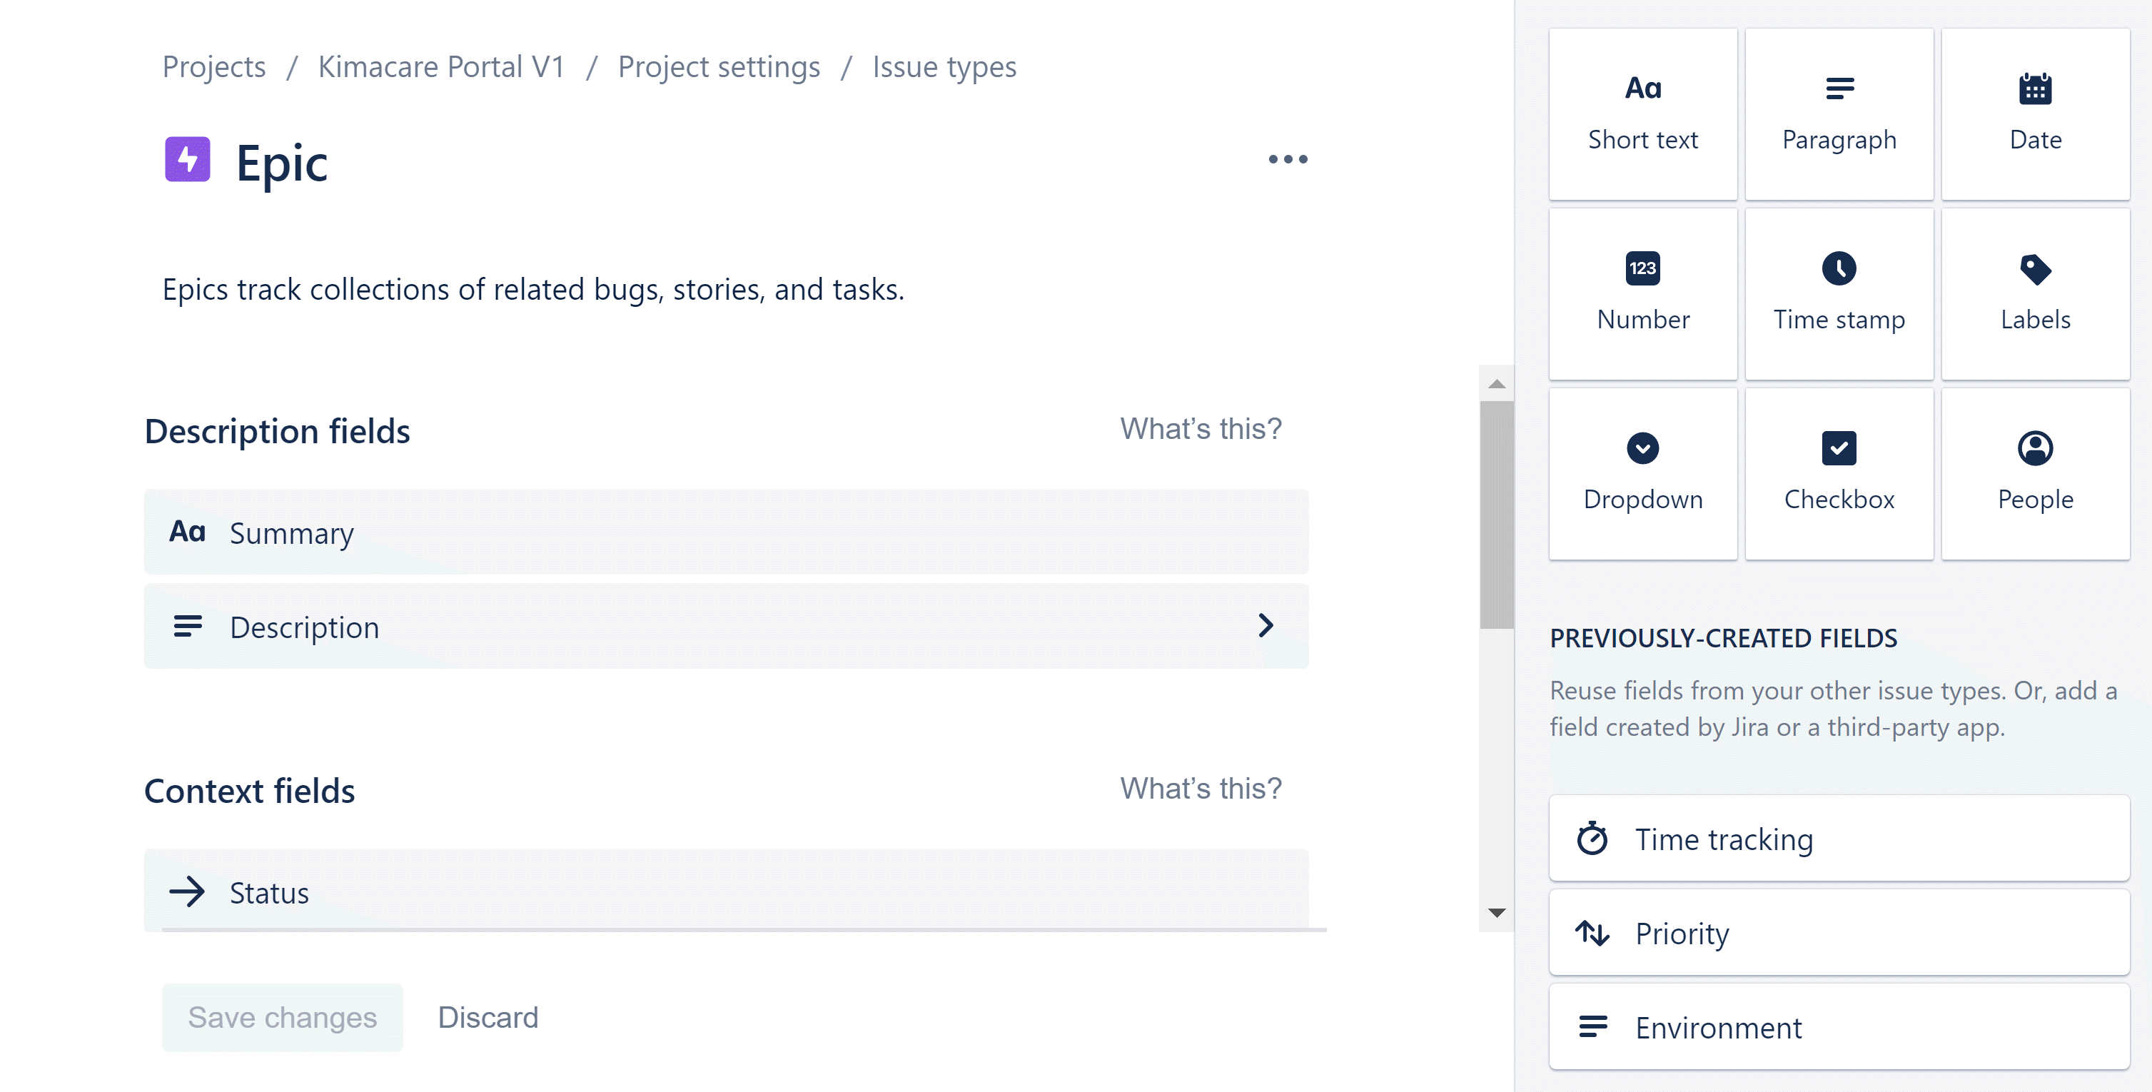Add a Dropdown field type

tap(1642, 474)
